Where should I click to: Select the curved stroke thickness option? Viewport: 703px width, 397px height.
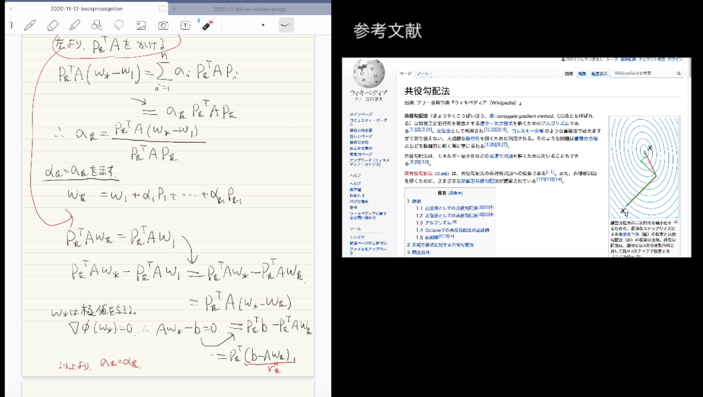286,25
